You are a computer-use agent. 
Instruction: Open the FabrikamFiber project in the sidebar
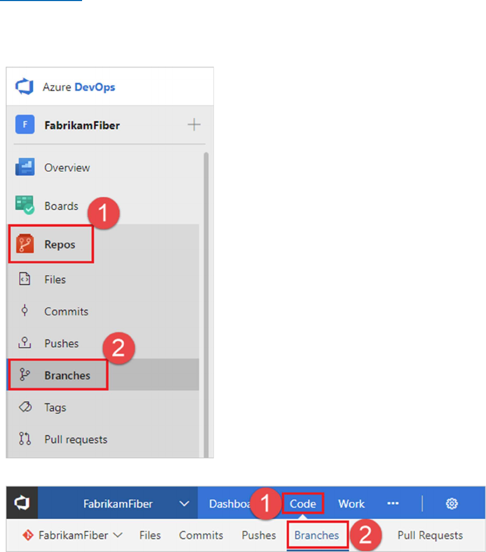82,125
